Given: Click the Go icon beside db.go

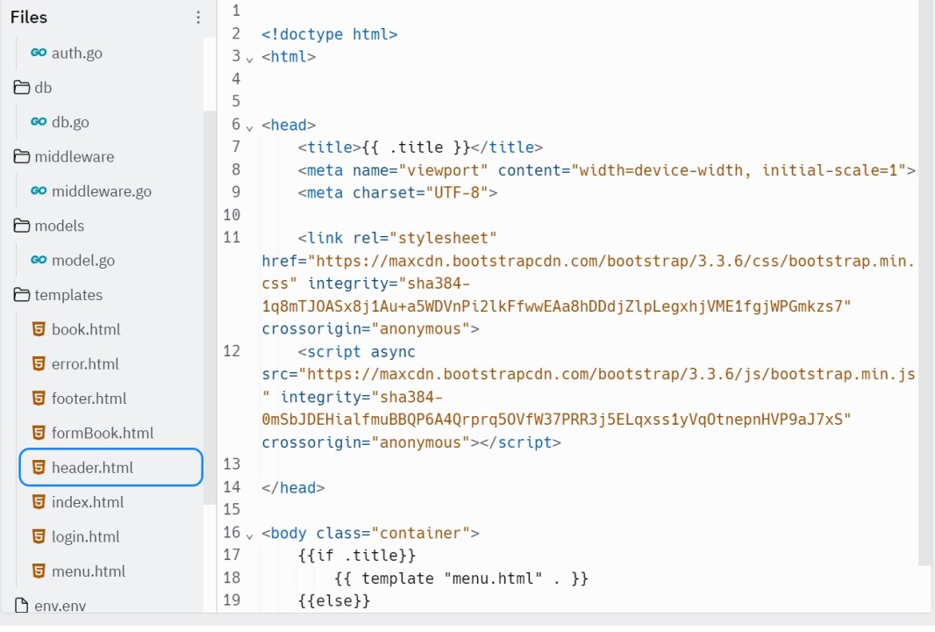Looking at the screenshot, I should coord(39,122).
